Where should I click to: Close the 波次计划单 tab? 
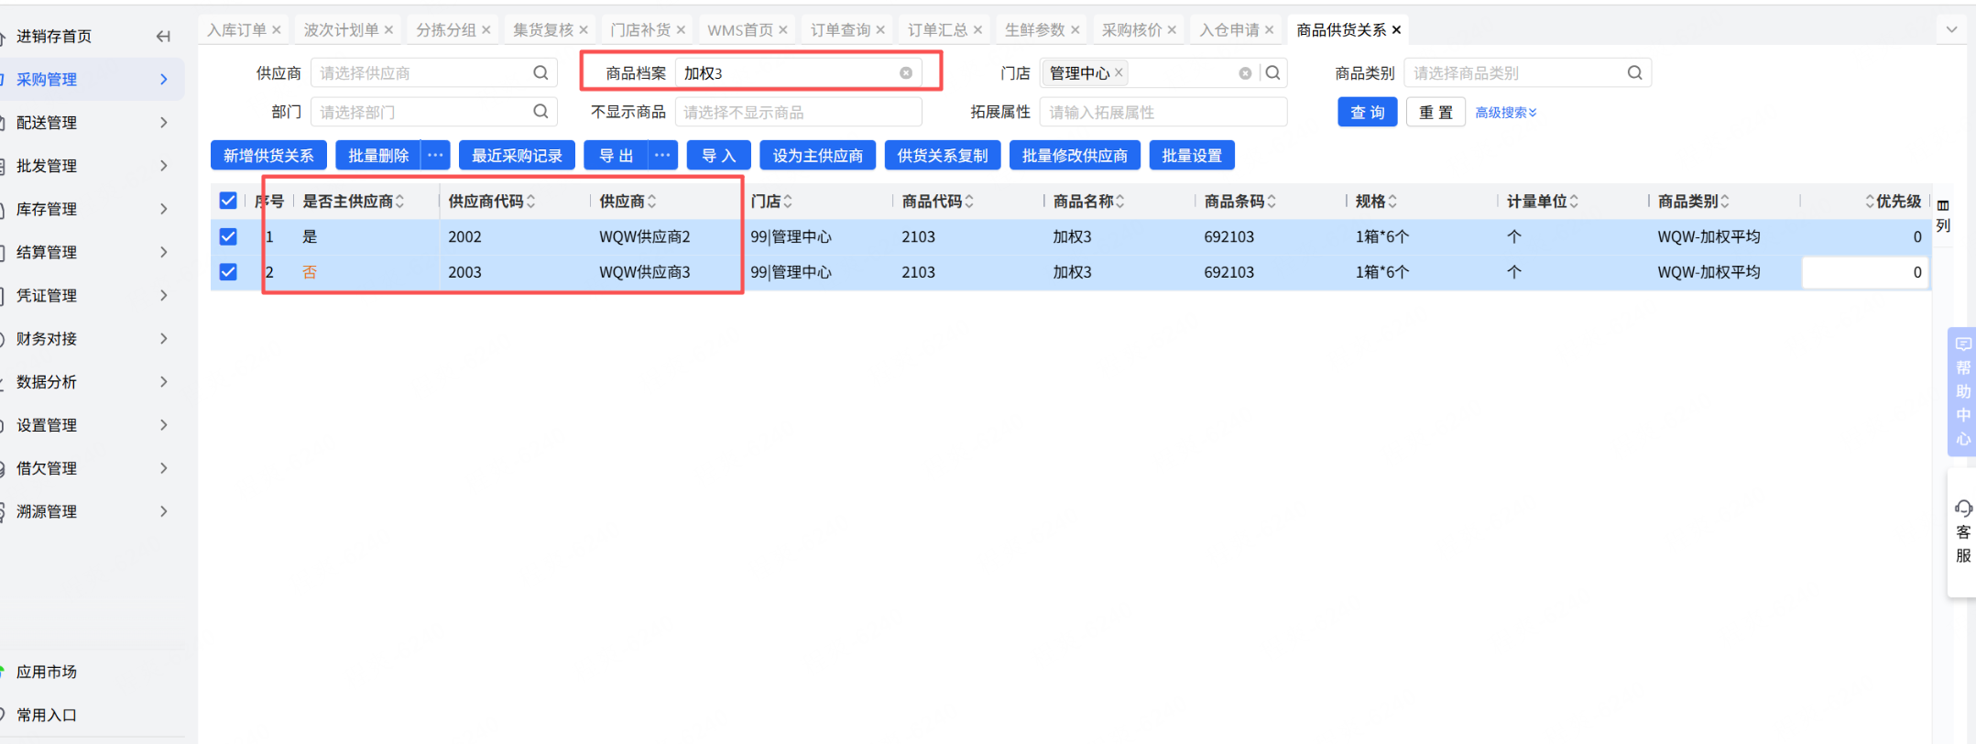pyautogui.click(x=388, y=30)
